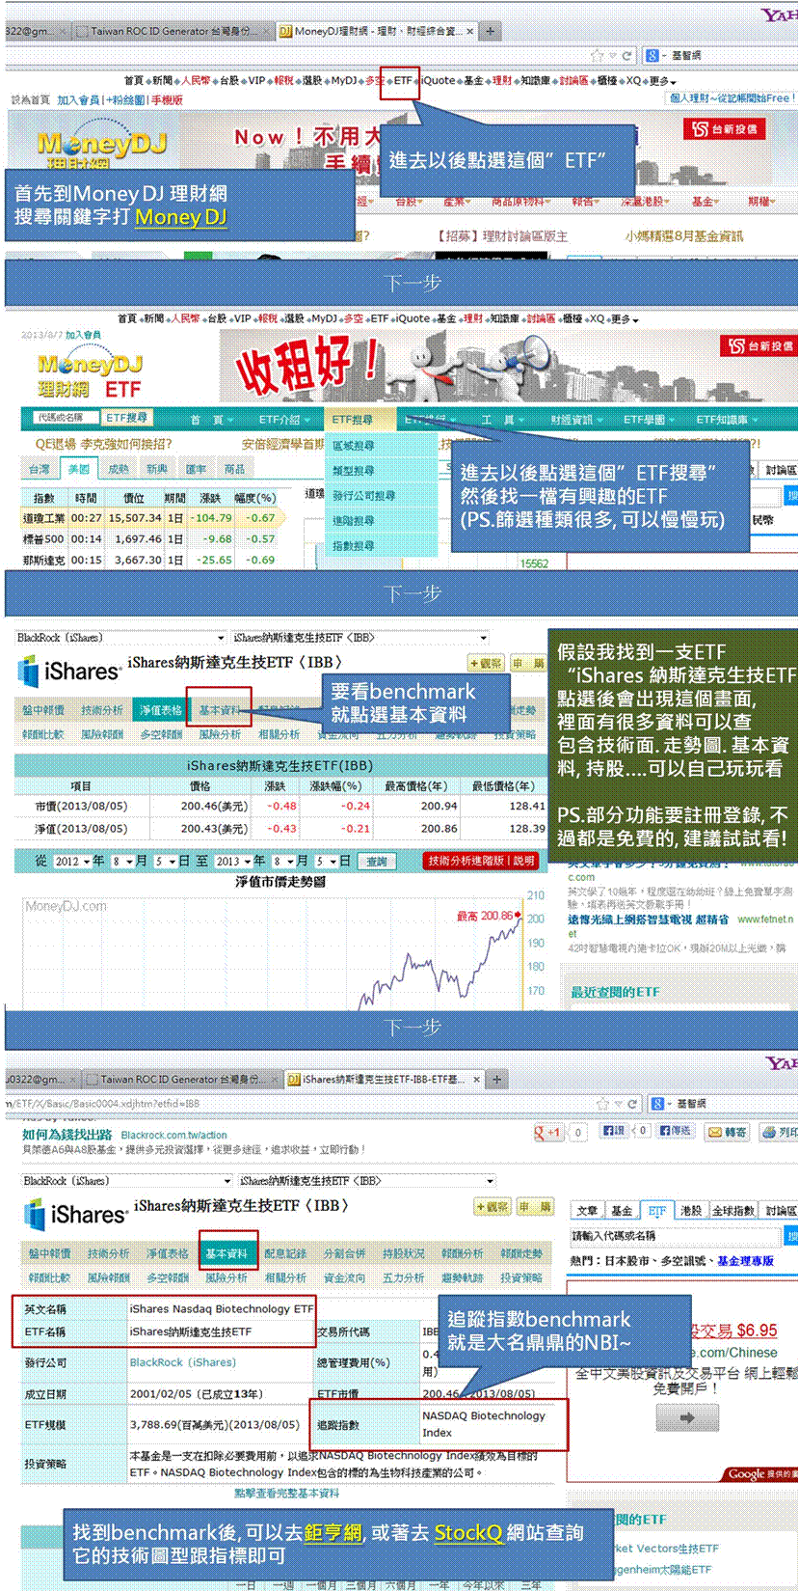The height and width of the screenshot is (1592, 799).
Task: Click the grey arrow button in the ad
Action: point(687,1417)
